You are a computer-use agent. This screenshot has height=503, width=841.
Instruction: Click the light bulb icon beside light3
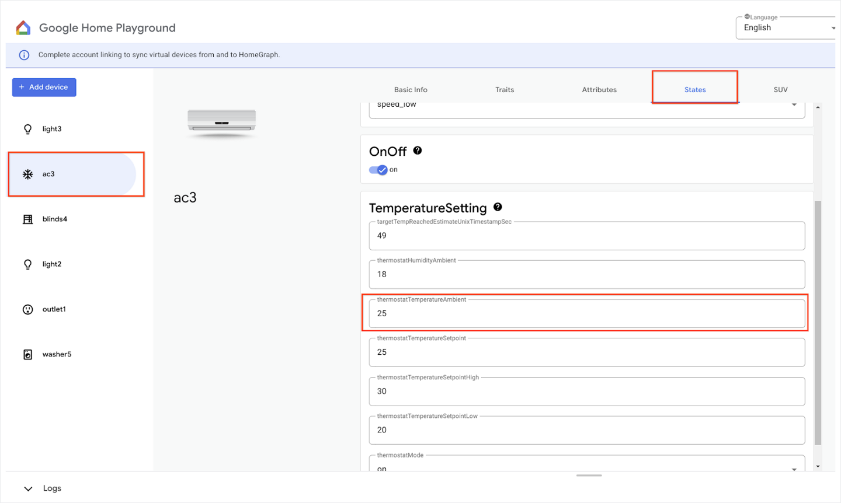tap(27, 128)
